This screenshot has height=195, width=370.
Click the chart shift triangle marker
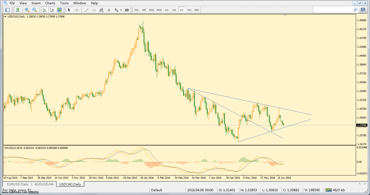pyautogui.click(x=285, y=15)
